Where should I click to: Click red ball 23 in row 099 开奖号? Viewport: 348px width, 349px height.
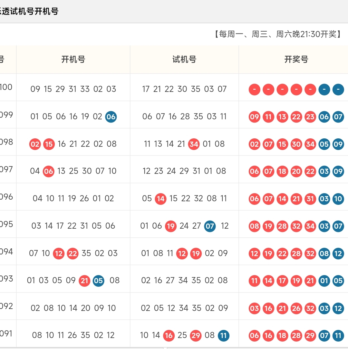pyautogui.click(x=310, y=117)
